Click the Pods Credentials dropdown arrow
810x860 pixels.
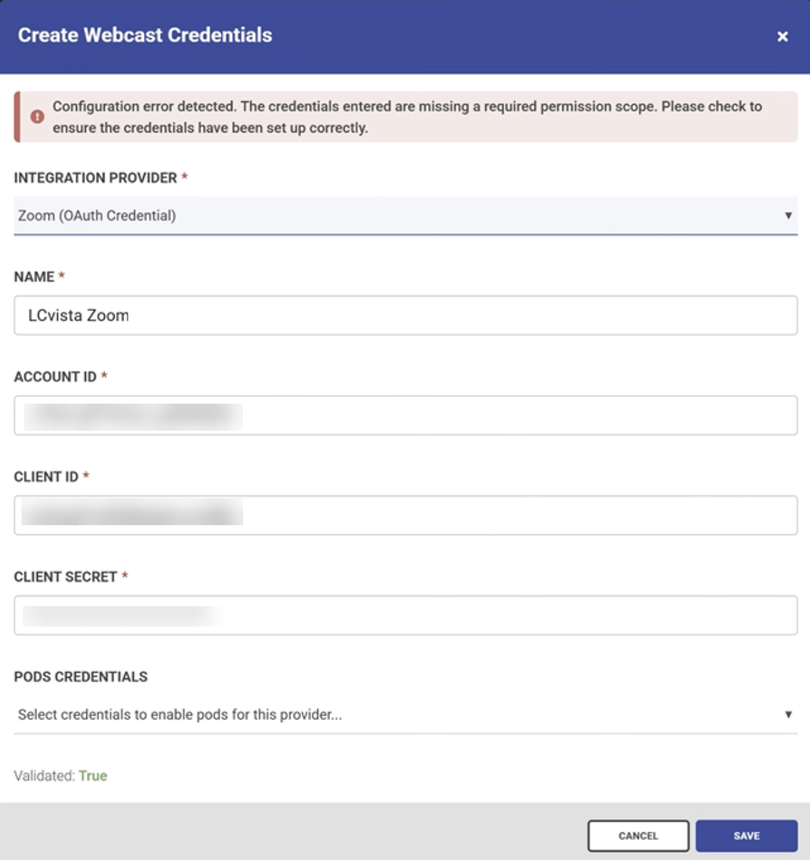pyautogui.click(x=788, y=714)
